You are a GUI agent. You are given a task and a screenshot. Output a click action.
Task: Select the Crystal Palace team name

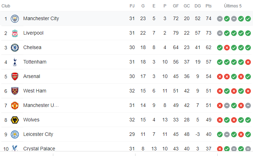(x=39, y=149)
